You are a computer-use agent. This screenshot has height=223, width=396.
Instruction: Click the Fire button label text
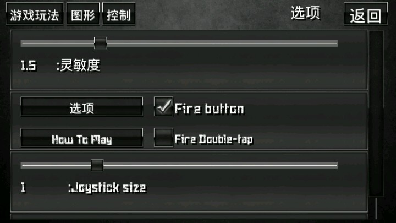210,109
